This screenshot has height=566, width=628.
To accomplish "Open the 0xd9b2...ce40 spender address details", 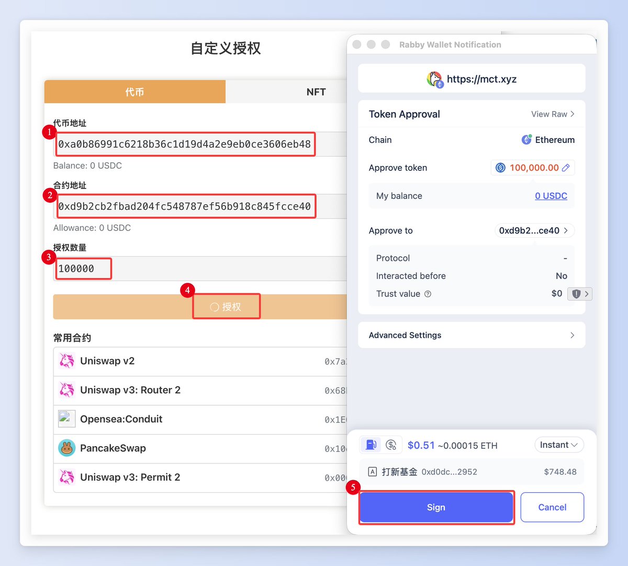I will pyautogui.click(x=534, y=230).
